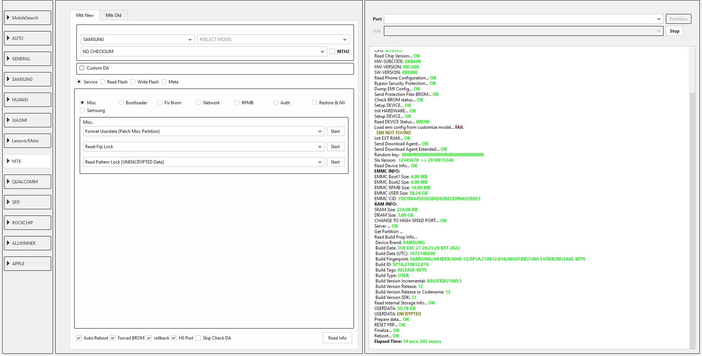Open the #SELECT MODEL dropdown
The width and height of the screenshot is (702, 356).
pyautogui.click(x=344, y=40)
